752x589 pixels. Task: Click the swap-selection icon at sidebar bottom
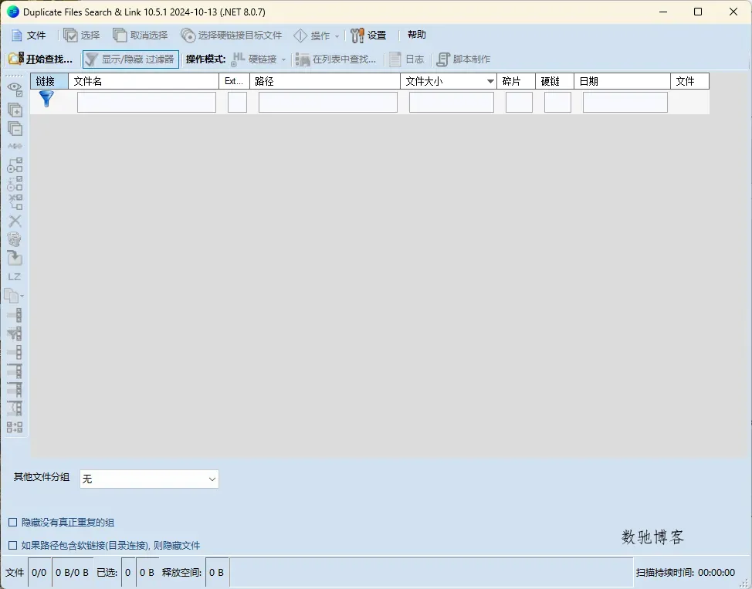[15, 427]
